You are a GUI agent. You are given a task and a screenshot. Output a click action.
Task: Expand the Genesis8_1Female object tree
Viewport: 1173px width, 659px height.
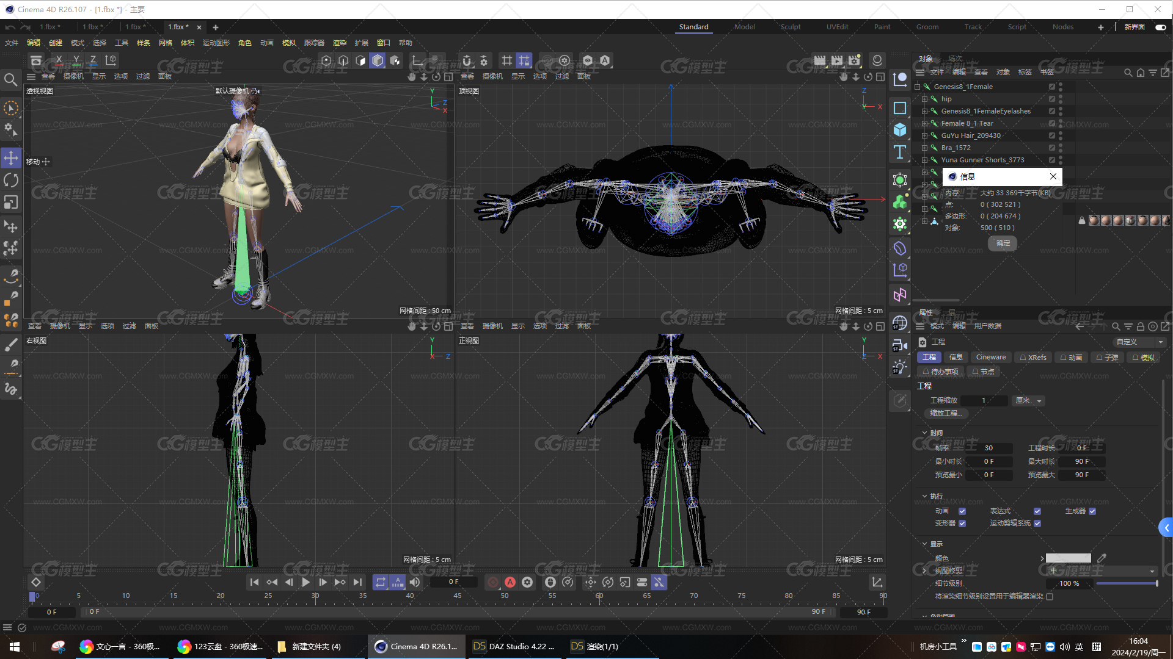point(917,87)
